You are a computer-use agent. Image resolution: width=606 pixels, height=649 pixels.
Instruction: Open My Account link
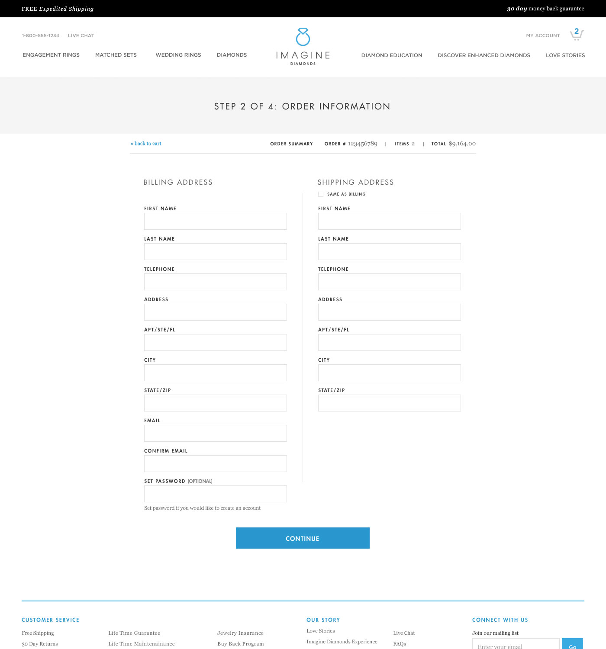pos(543,35)
